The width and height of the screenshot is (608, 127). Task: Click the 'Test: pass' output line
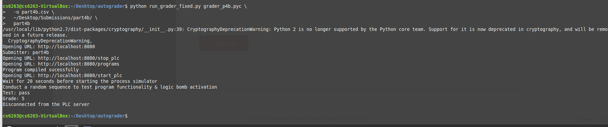coord(16,93)
